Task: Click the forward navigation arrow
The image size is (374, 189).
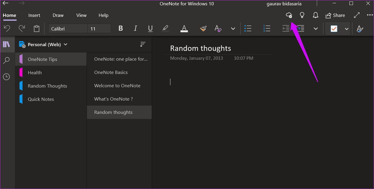Action: [x=22, y=4]
